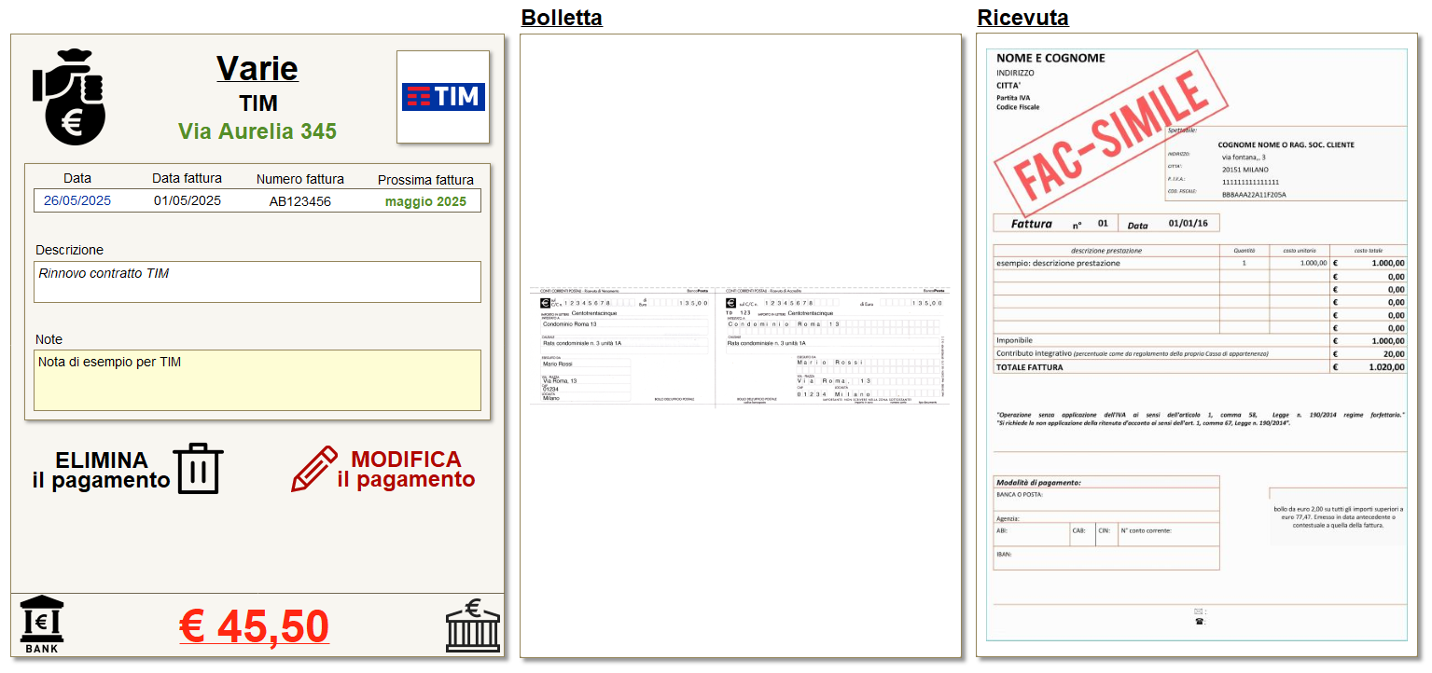This screenshot has width=1432, height=673.
Task: Click the euro bank building outline icon
Action: 472,625
